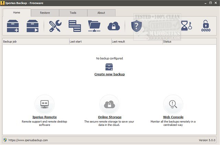Select the About tab
Image resolution: width=220 pixels, height=145 pixels.
[x=101, y=13]
